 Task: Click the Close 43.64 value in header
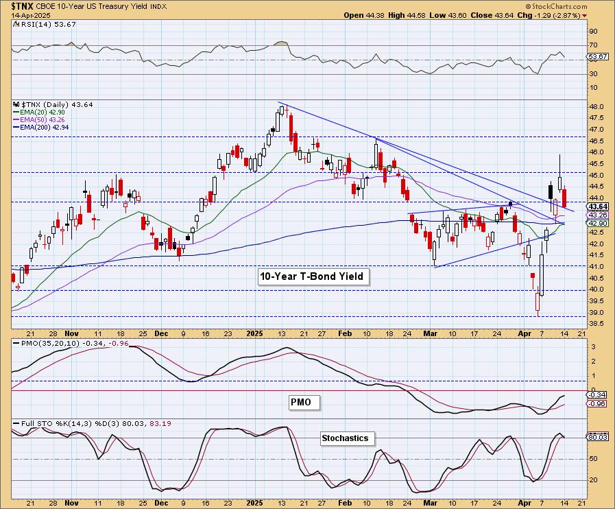point(492,15)
